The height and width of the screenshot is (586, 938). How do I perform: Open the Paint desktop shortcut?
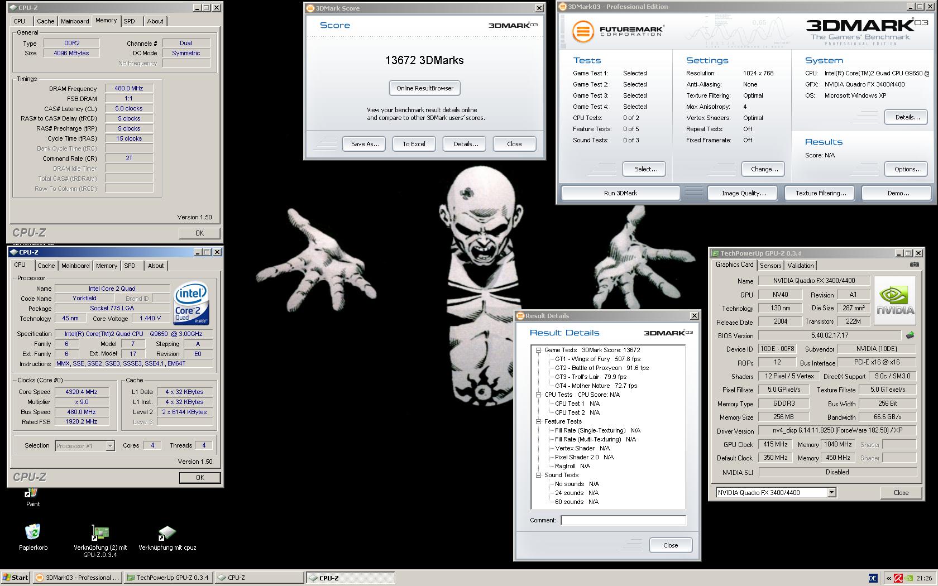pyautogui.click(x=32, y=497)
